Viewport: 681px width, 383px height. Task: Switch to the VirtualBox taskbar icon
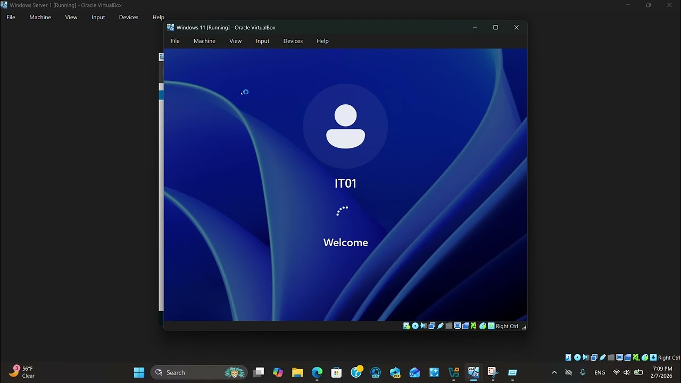pos(453,372)
